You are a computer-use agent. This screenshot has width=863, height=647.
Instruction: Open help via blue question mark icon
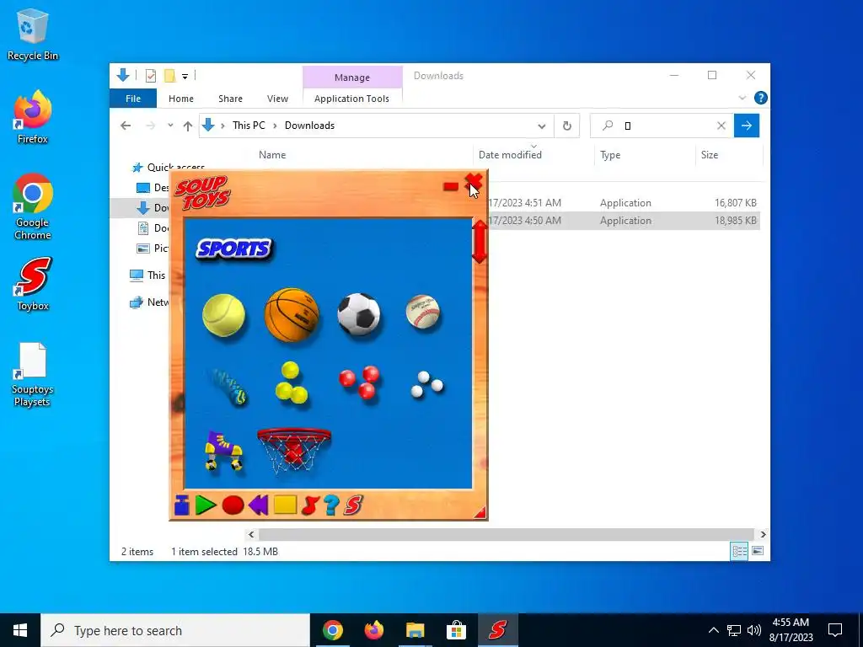331,505
